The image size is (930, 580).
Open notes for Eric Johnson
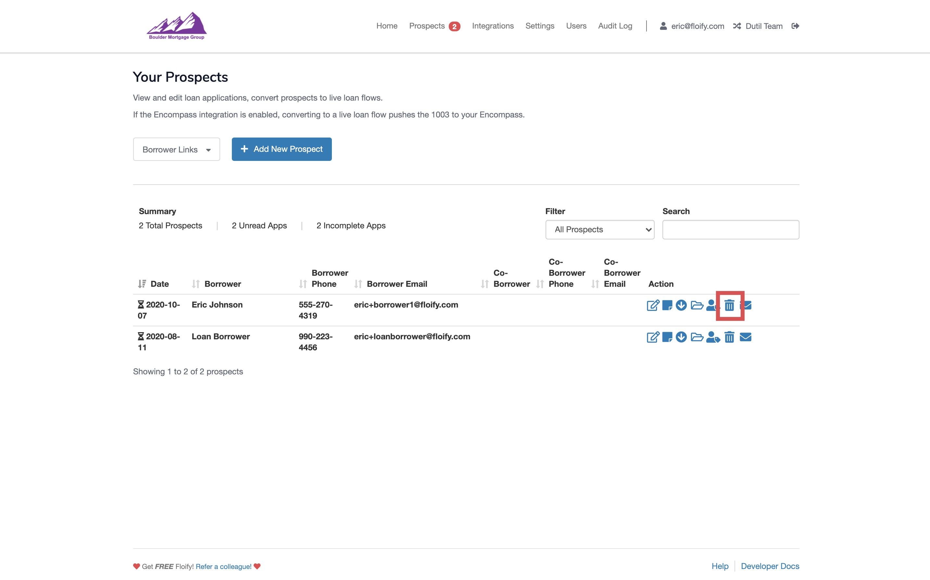click(667, 305)
